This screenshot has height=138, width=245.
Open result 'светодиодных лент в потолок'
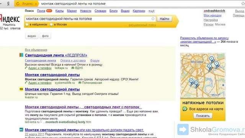tap(83, 107)
